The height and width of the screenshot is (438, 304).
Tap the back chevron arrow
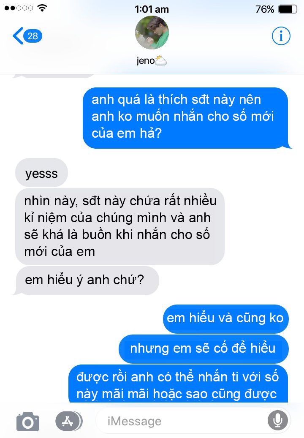pyautogui.click(x=18, y=36)
